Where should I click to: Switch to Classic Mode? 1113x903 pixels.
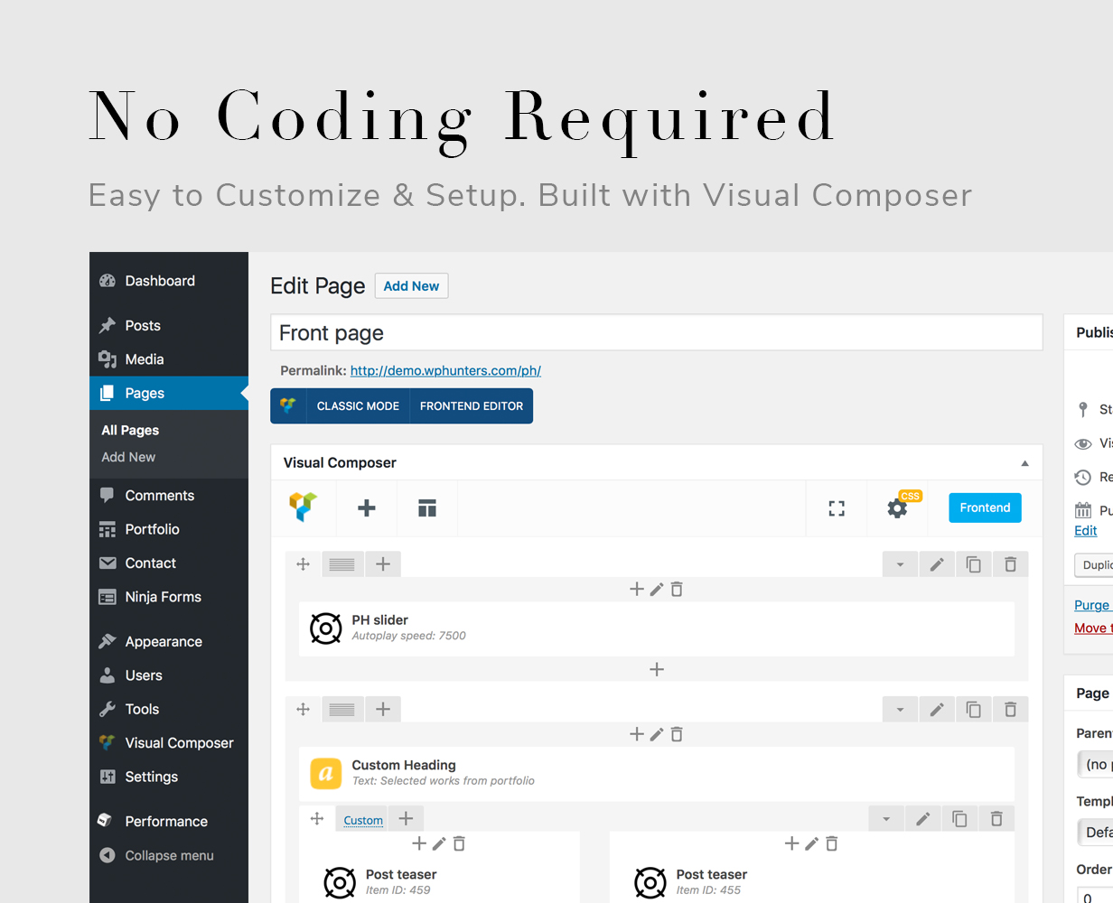(x=358, y=406)
